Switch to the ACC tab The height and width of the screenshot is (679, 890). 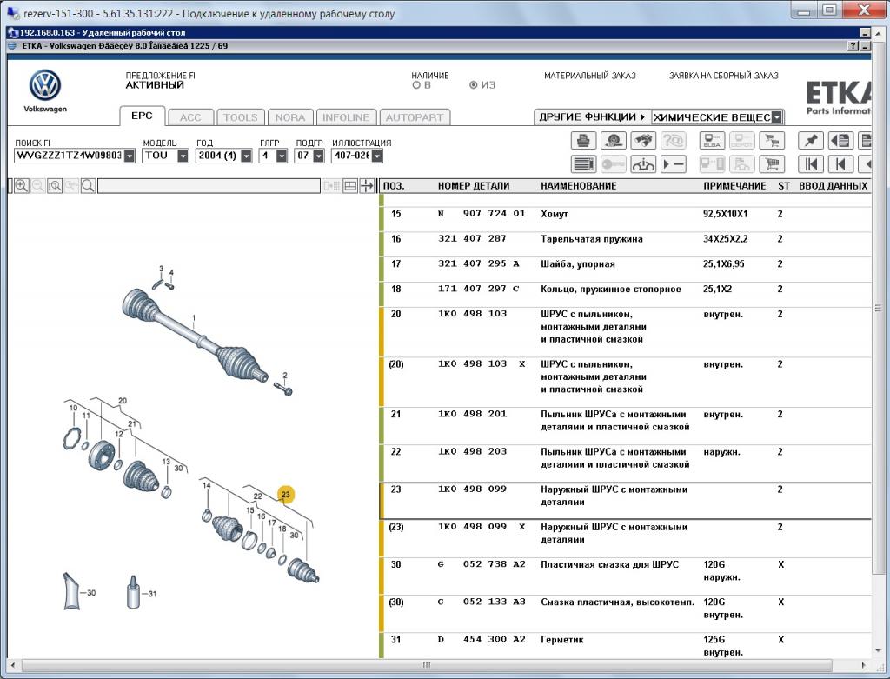tap(190, 117)
